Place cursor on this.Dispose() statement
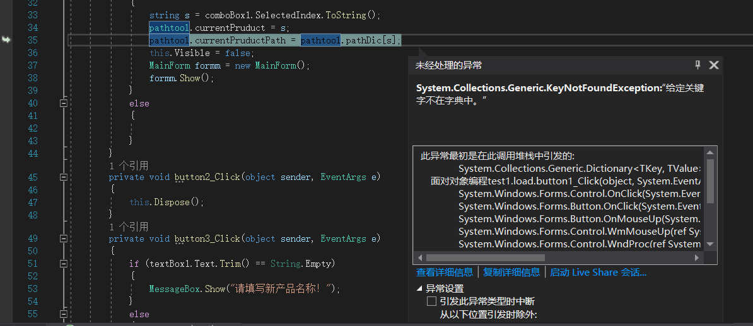Image resolution: width=753 pixels, height=326 pixels. click(x=166, y=202)
